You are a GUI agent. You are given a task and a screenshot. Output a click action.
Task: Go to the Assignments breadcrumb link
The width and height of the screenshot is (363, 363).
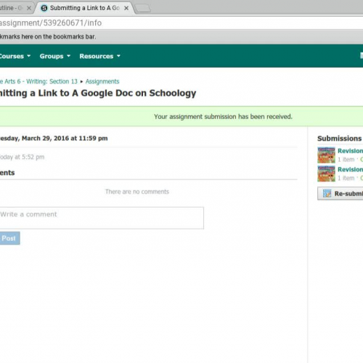click(102, 81)
